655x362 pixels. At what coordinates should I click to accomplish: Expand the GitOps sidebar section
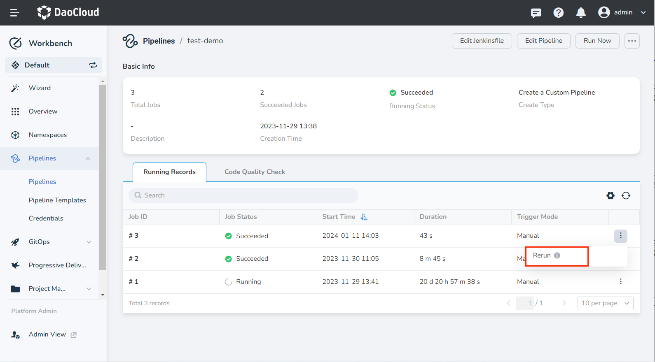pos(89,242)
